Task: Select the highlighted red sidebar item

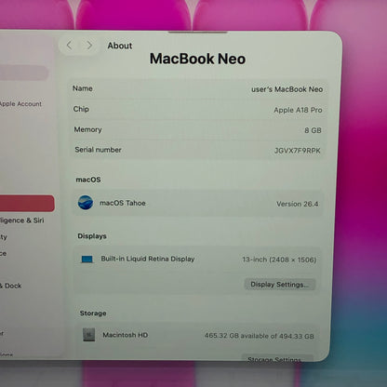Action: click(x=27, y=203)
